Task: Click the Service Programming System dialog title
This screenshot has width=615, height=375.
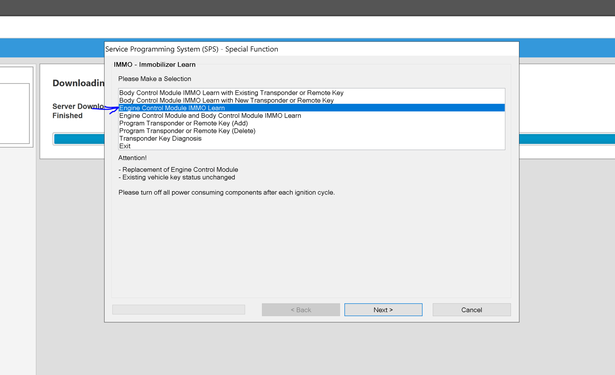Action: coord(192,49)
